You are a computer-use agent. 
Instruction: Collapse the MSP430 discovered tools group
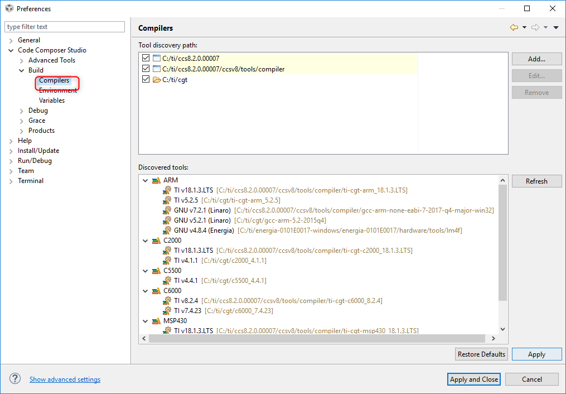tap(145, 321)
